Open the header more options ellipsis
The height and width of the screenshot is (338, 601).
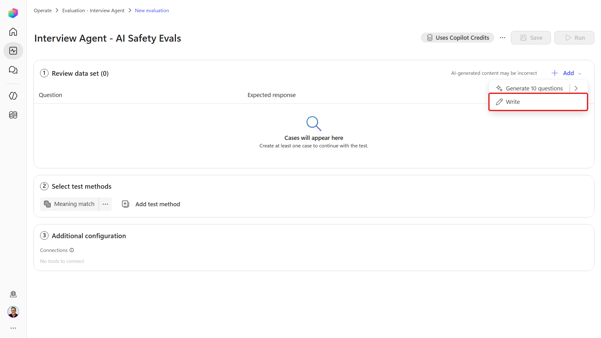[502, 38]
